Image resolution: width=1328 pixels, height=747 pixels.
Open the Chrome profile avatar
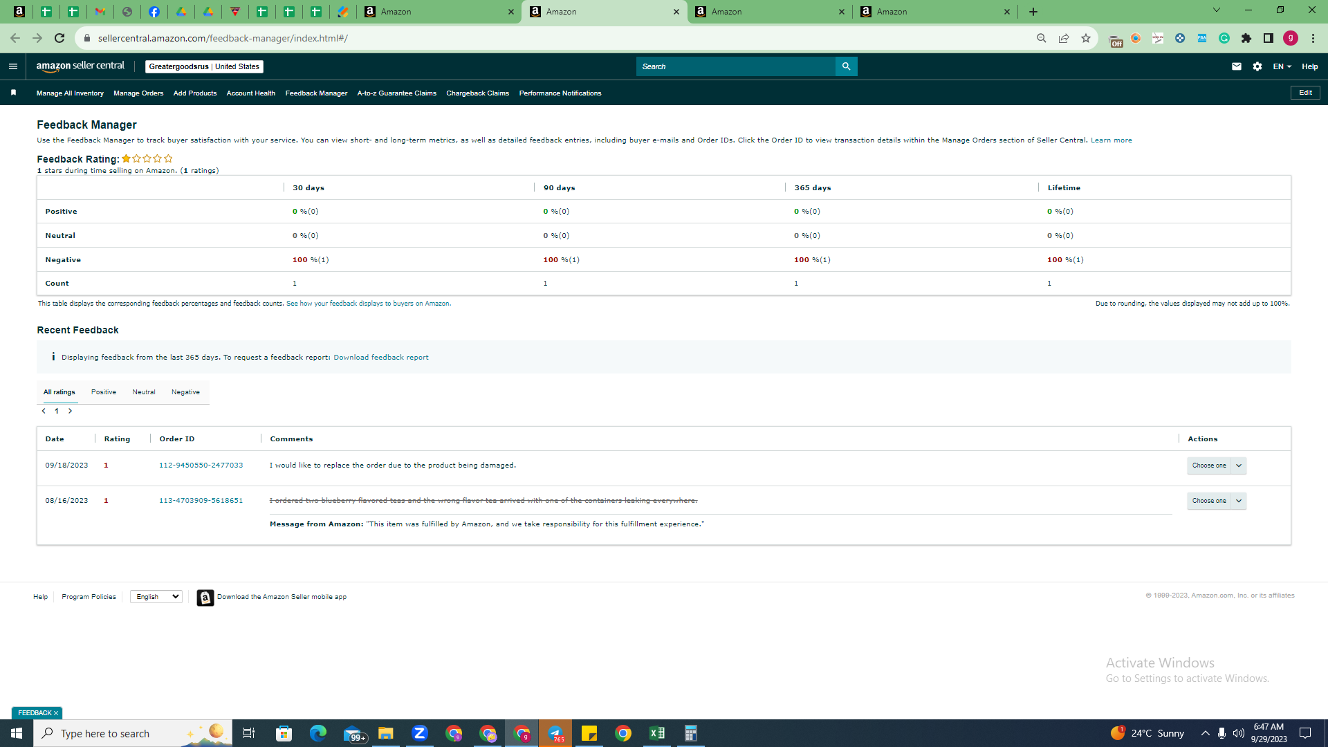1291,38
